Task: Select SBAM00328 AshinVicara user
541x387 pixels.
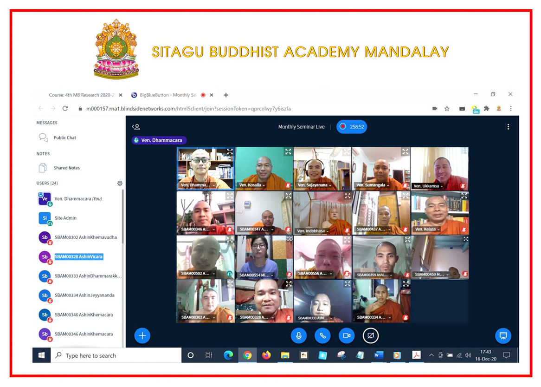Action: (79, 257)
